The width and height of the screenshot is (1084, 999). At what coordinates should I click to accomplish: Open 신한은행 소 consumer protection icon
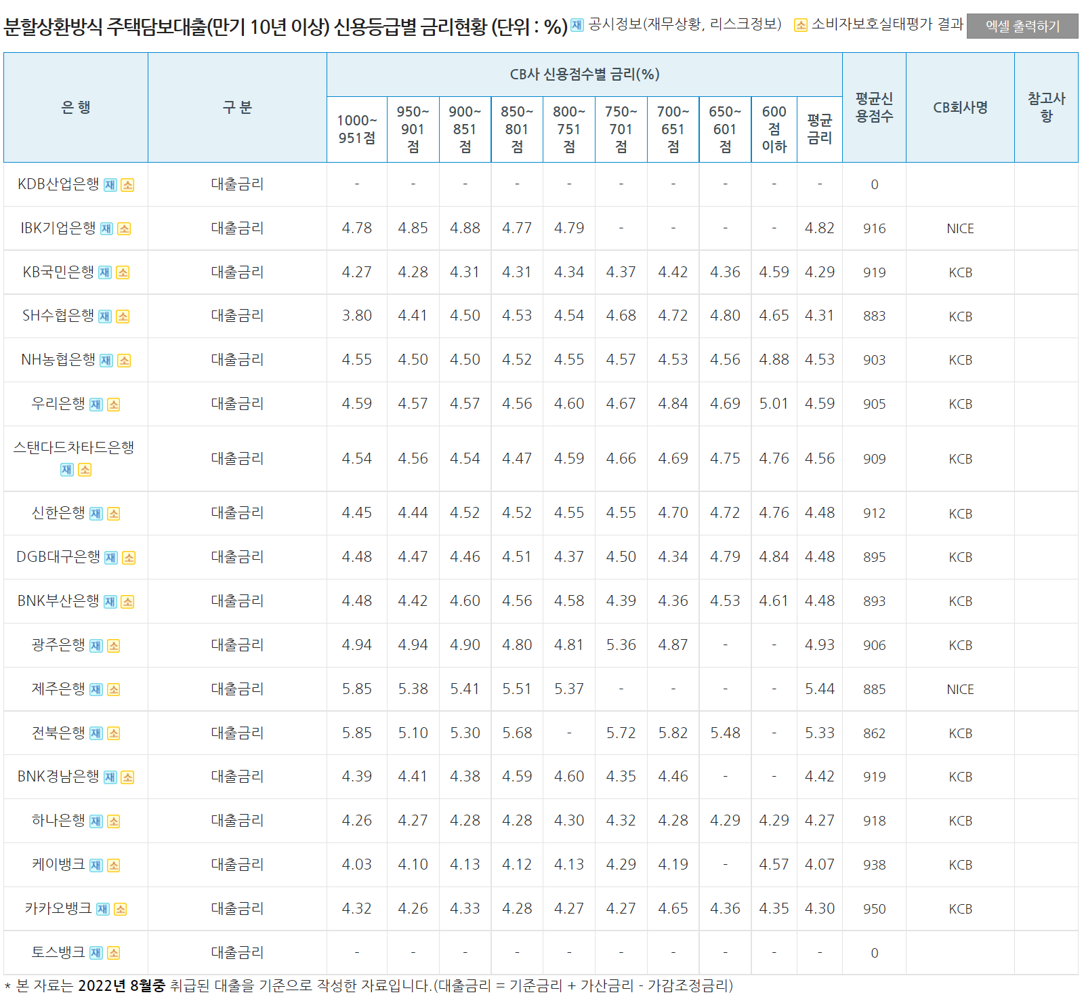[x=114, y=514]
